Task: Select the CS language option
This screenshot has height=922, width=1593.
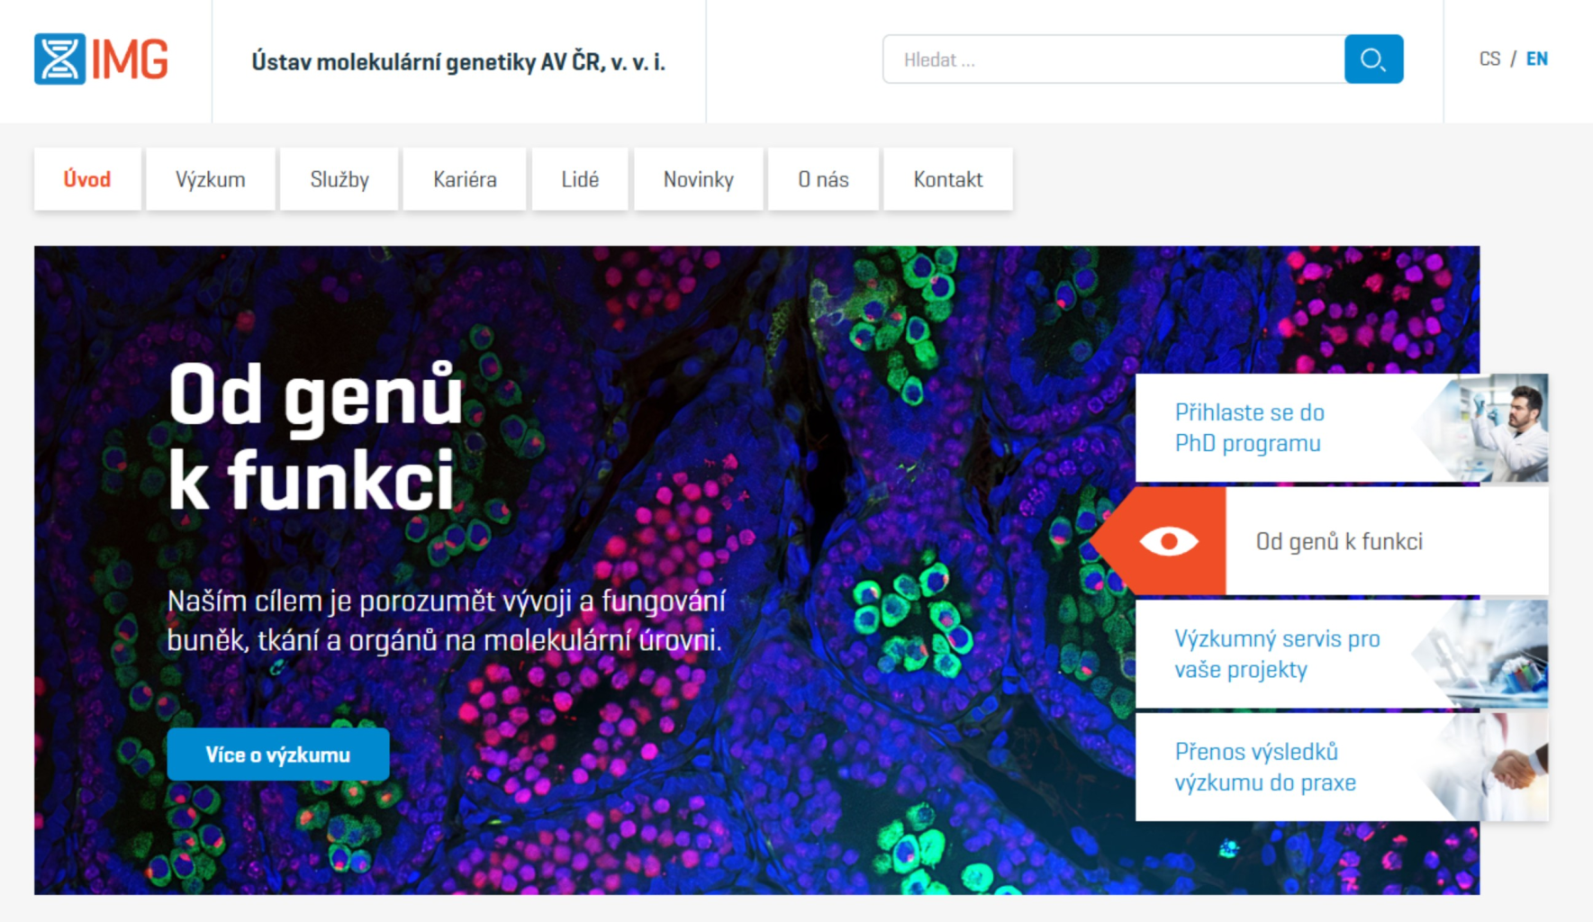Action: [x=1489, y=59]
